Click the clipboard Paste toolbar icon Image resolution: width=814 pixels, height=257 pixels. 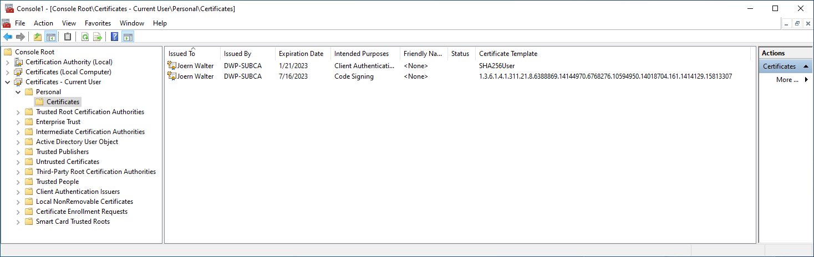click(68, 37)
